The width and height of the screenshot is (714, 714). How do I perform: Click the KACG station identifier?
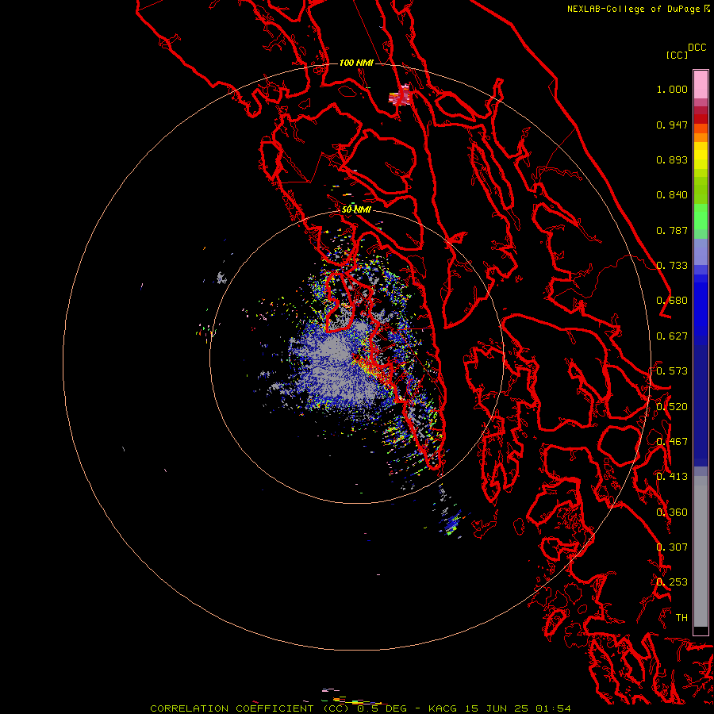pyautogui.click(x=443, y=708)
